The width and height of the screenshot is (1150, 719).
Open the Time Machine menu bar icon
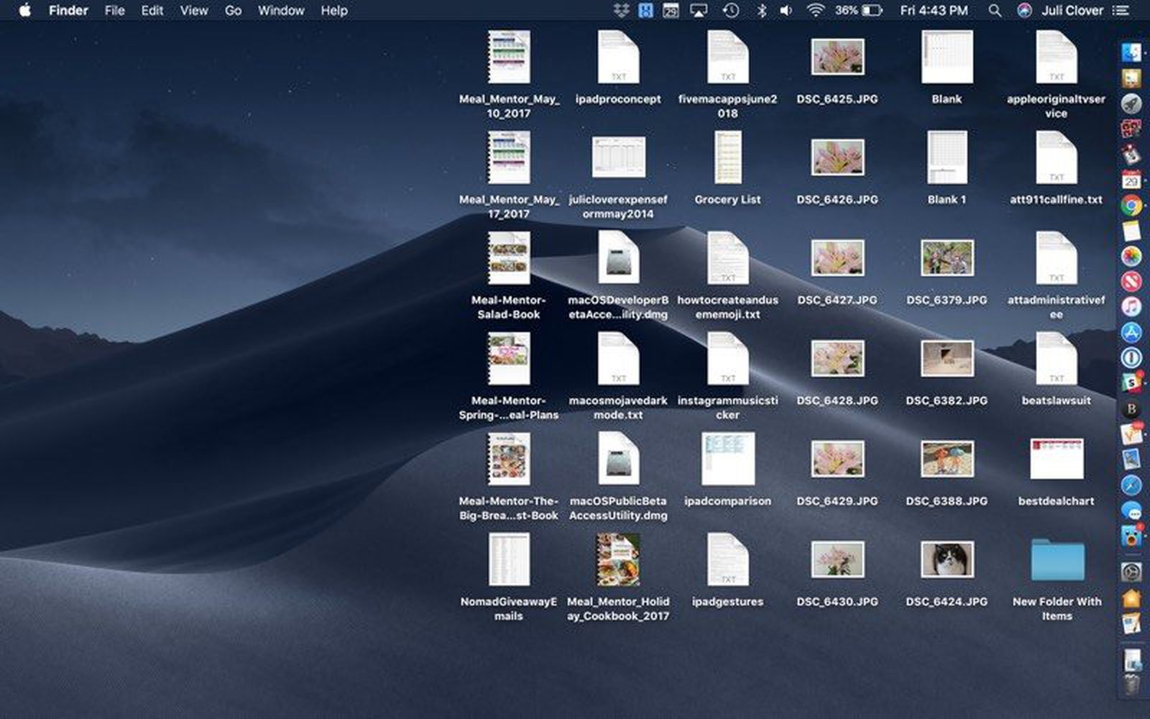click(731, 10)
